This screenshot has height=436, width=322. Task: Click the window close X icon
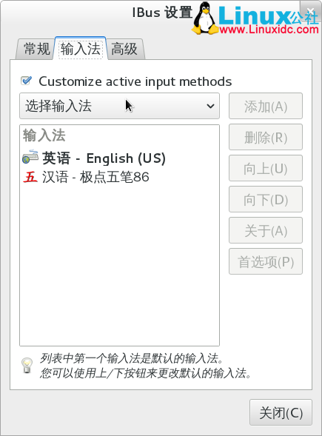[310, 11]
